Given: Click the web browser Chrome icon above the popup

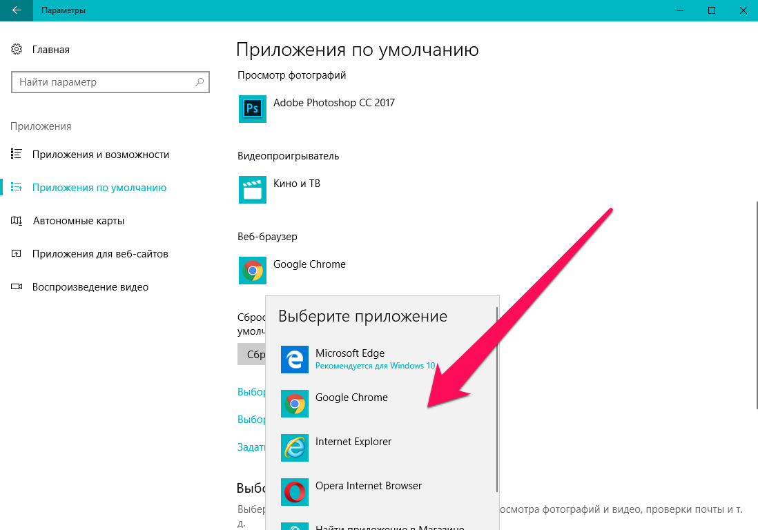Looking at the screenshot, I should (x=253, y=270).
